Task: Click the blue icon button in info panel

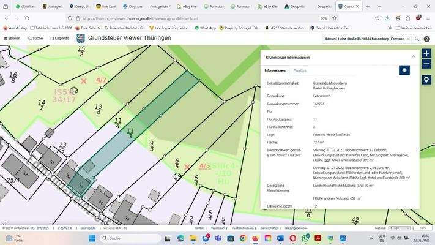Action: tap(404, 70)
